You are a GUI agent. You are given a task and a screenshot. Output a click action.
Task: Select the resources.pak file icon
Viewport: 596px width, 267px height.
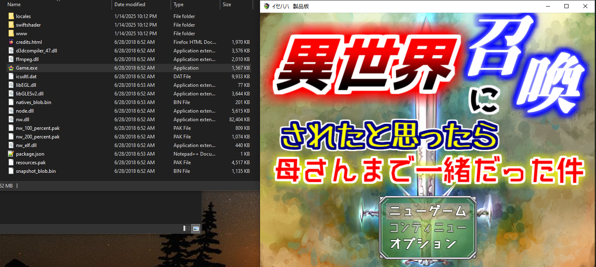pos(11,163)
